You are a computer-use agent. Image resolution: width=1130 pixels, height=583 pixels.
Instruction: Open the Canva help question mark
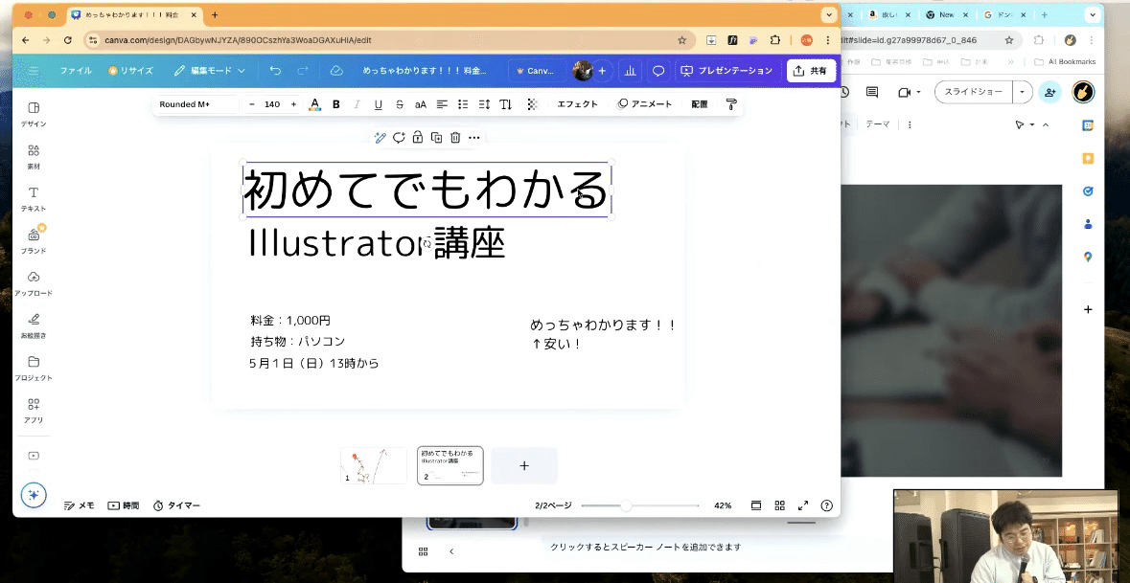click(826, 505)
